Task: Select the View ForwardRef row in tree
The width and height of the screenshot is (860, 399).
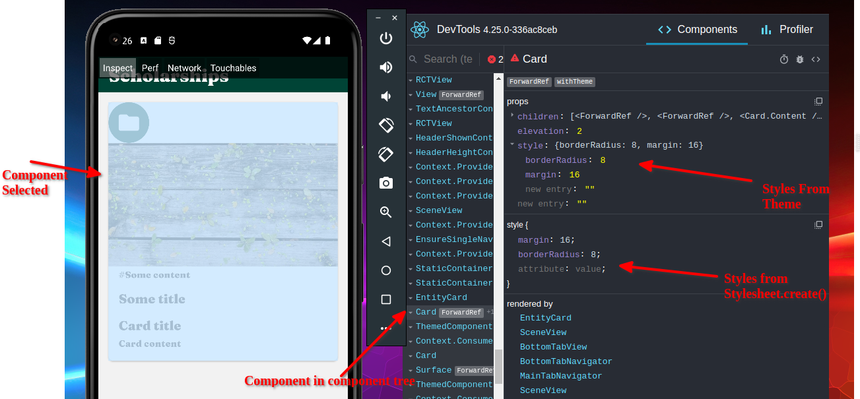Action: [x=449, y=94]
